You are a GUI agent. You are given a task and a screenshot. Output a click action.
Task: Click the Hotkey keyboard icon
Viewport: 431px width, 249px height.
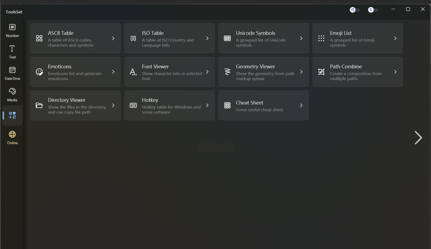(x=133, y=106)
